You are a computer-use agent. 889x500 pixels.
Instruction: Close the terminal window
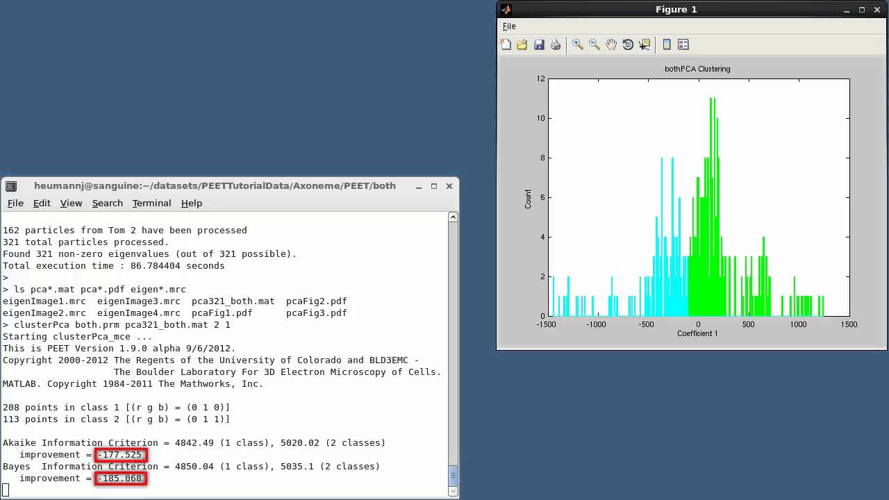[x=449, y=186]
